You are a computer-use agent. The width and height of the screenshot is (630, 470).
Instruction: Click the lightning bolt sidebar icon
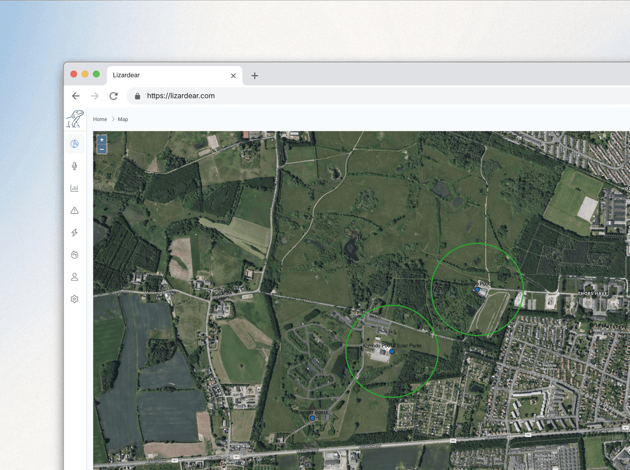(x=74, y=233)
